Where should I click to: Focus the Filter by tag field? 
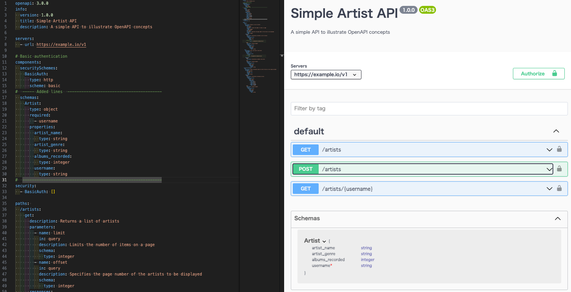click(x=429, y=108)
